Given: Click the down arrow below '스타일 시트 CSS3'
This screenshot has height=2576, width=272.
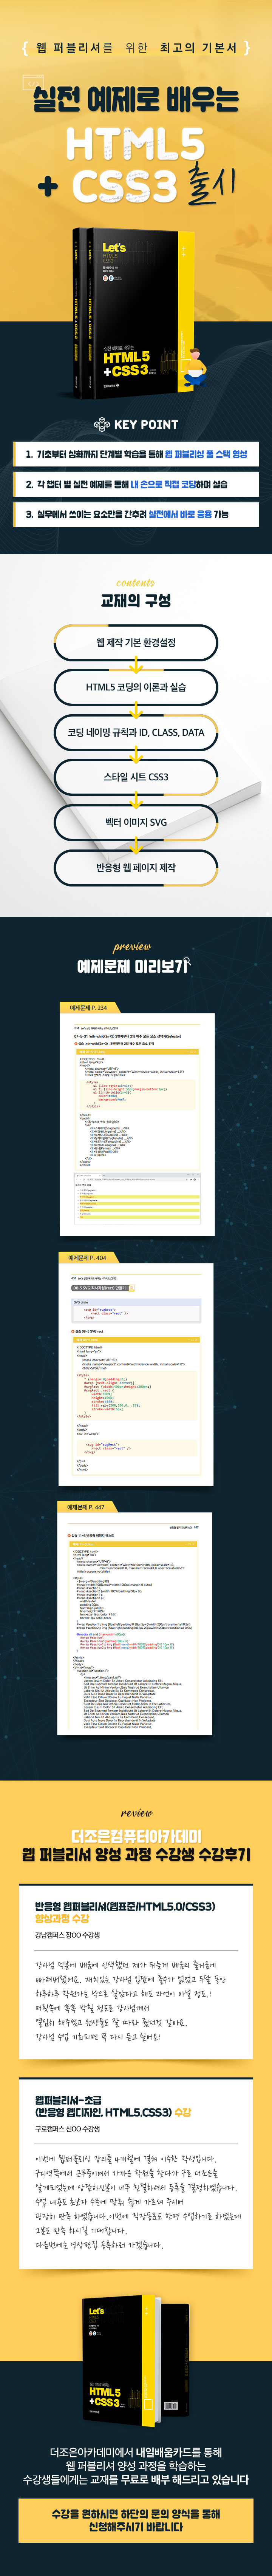Looking at the screenshot, I should (136, 800).
